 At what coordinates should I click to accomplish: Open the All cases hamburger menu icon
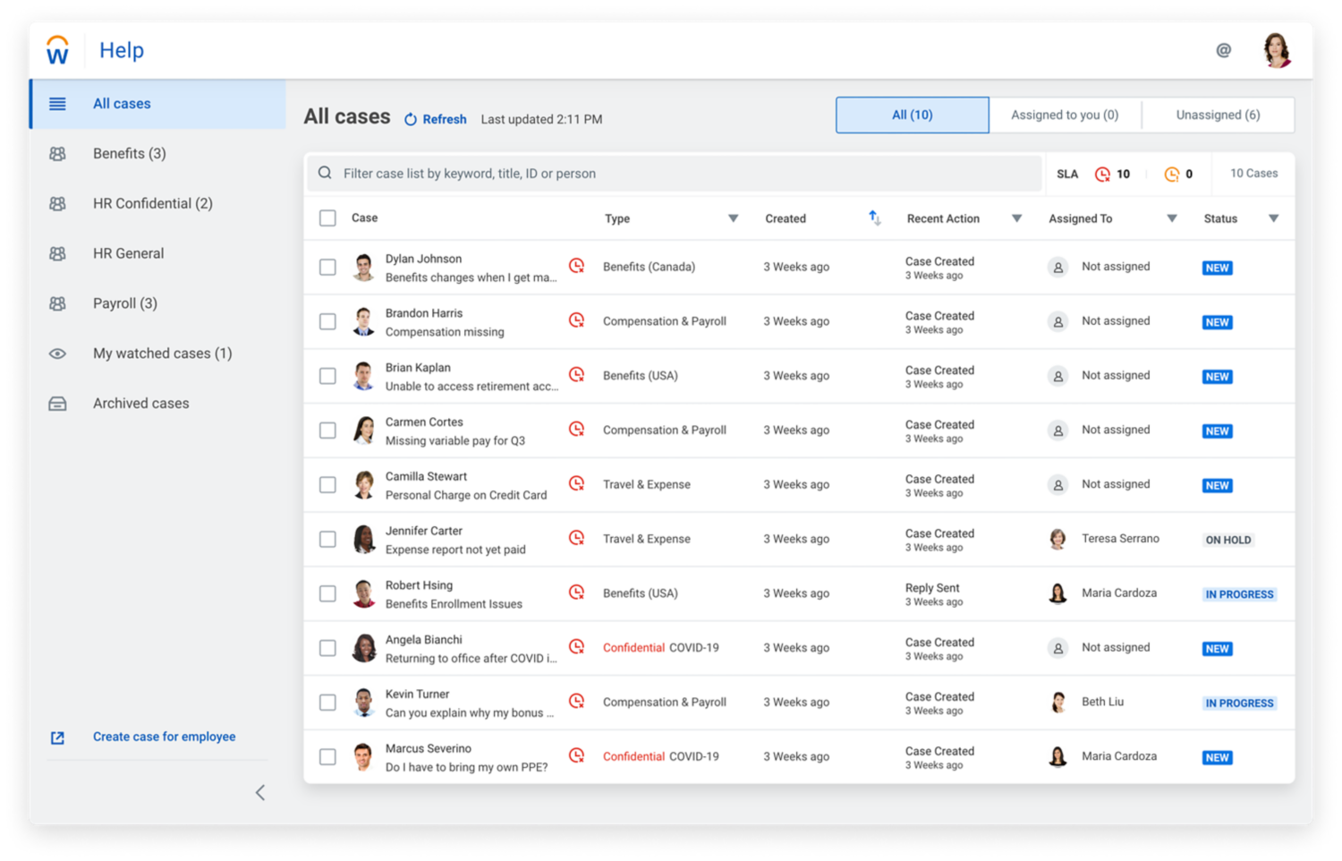click(57, 104)
